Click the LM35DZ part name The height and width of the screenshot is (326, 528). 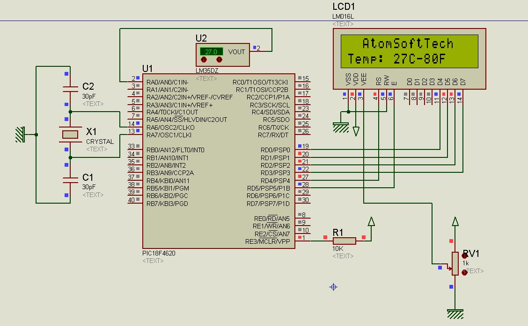[207, 71]
